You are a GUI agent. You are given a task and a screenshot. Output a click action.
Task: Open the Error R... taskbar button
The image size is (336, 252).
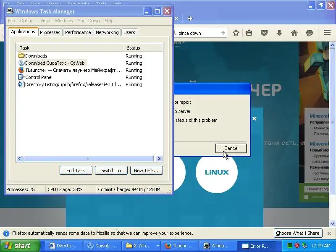coord(257,246)
